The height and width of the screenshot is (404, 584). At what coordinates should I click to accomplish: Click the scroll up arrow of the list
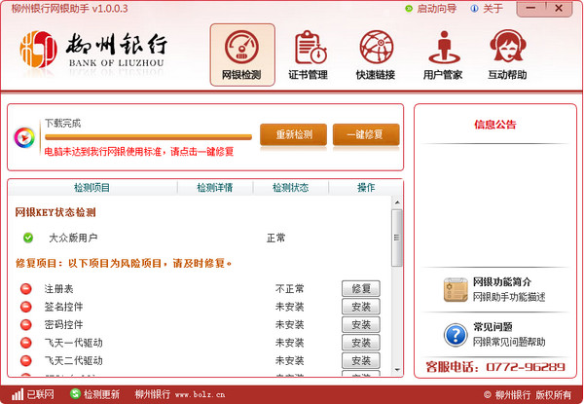pyautogui.click(x=397, y=202)
